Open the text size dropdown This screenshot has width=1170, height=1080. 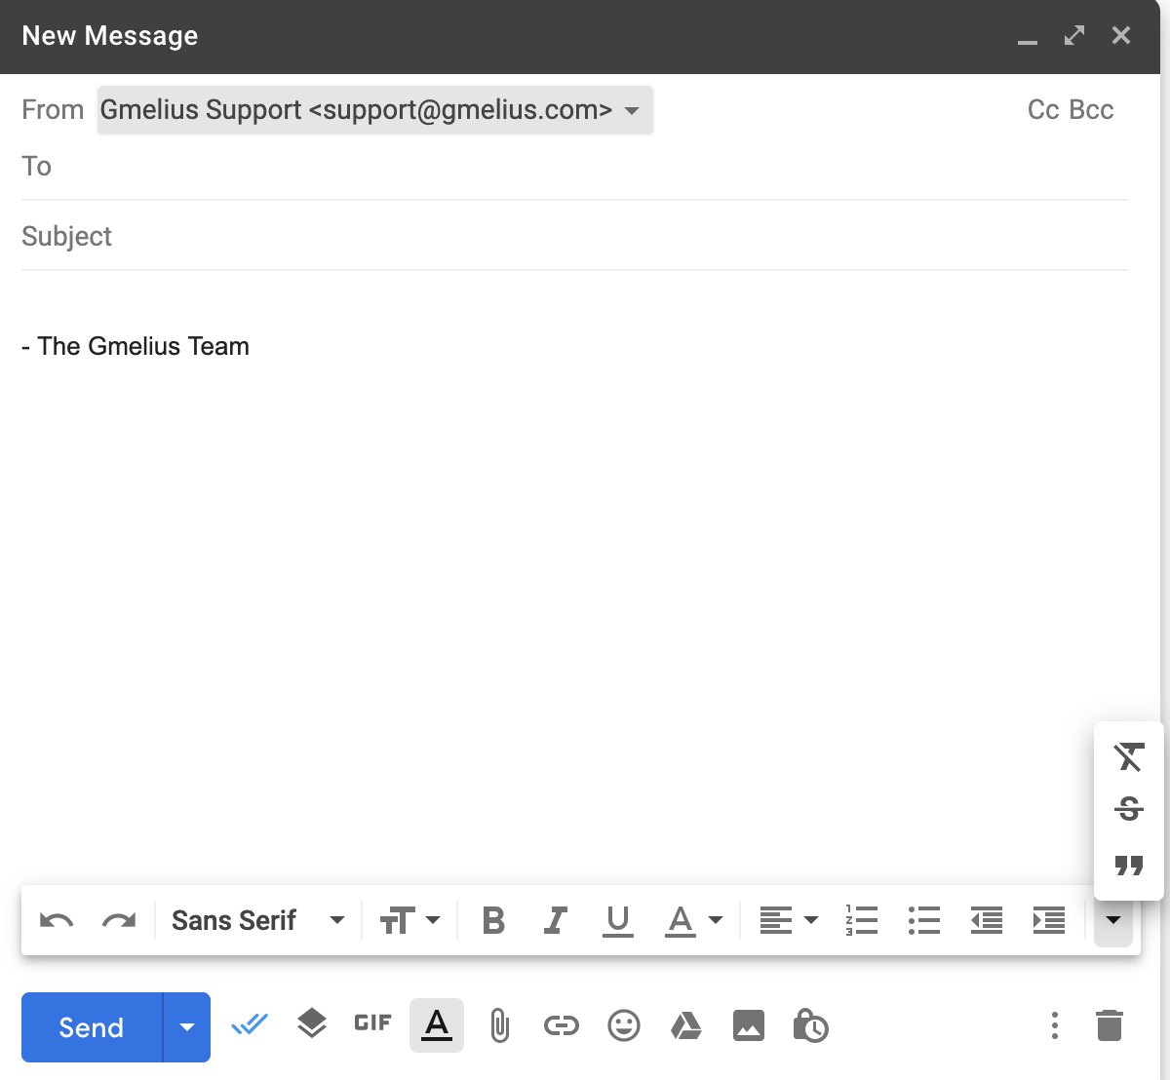pyautogui.click(x=409, y=920)
